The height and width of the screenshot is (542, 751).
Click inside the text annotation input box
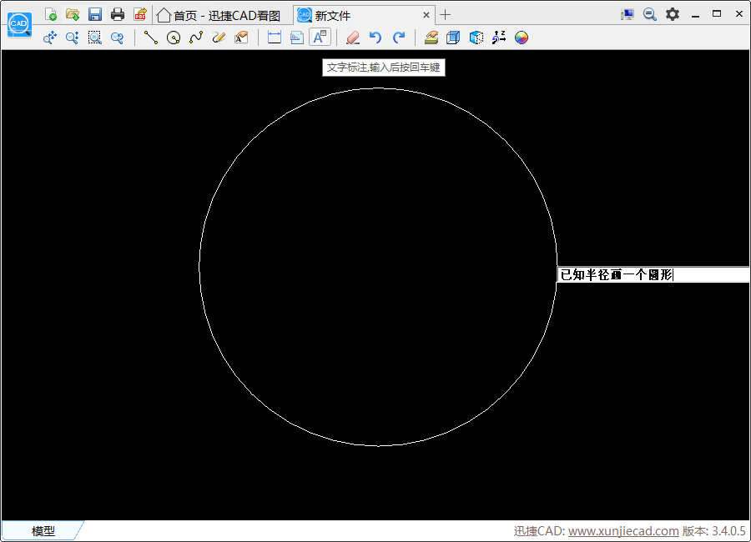[x=653, y=275]
